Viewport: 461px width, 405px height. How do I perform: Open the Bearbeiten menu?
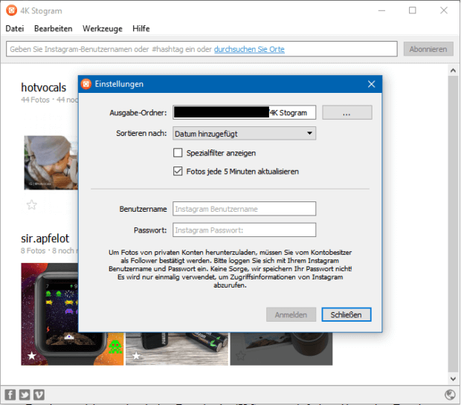point(53,28)
